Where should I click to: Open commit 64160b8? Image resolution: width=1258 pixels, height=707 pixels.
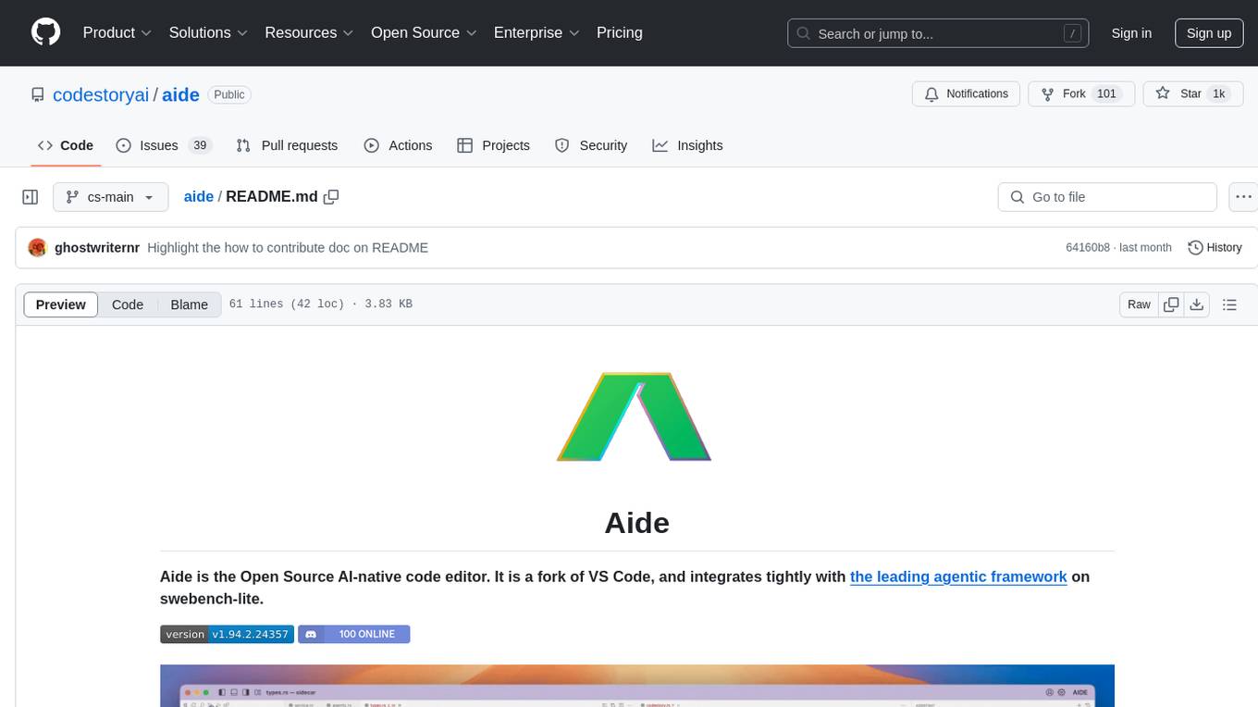click(1088, 248)
